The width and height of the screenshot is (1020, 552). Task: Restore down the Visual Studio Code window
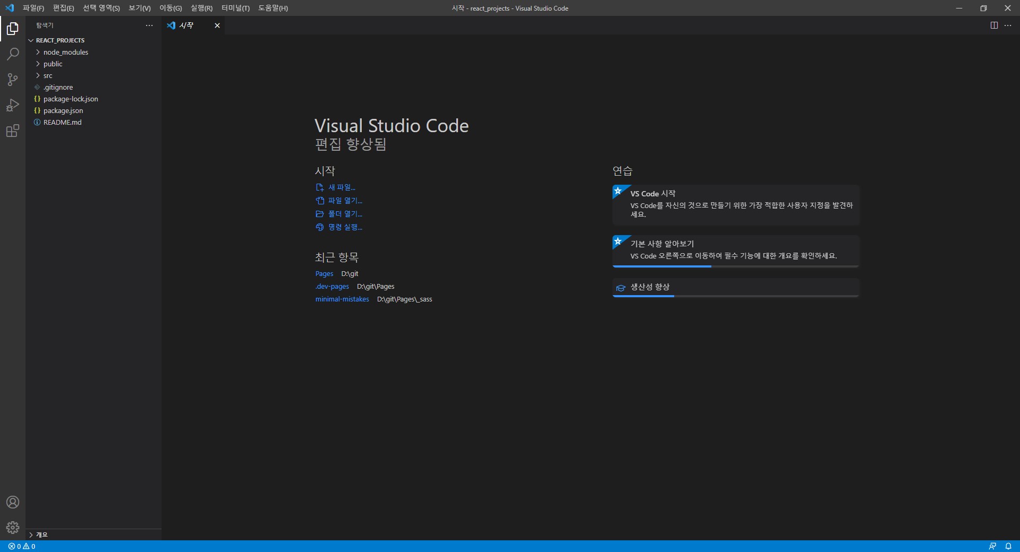tap(983, 8)
